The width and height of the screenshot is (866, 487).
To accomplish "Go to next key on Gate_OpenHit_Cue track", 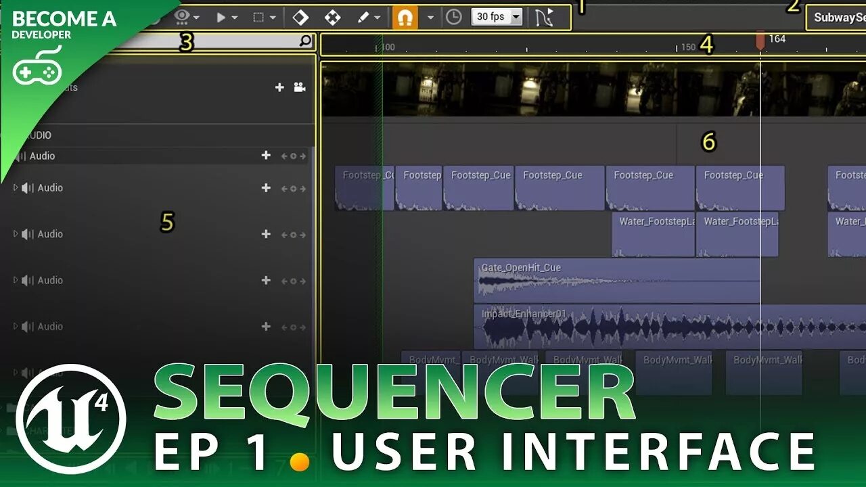I will (x=302, y=281).
